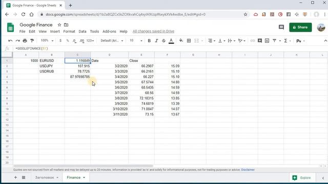Open the Help menu
The image size is (328, 184).
124,31
